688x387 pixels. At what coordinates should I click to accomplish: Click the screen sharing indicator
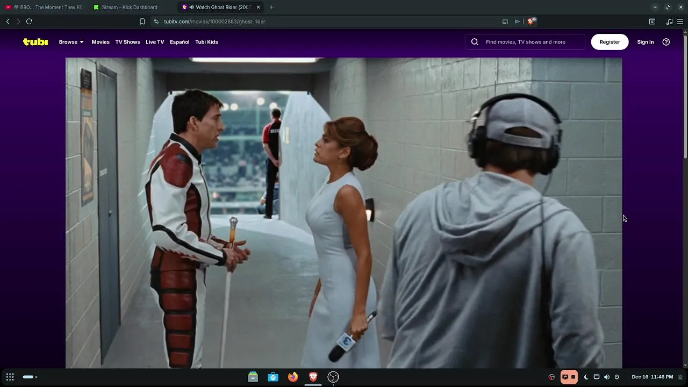pos(569,377)
